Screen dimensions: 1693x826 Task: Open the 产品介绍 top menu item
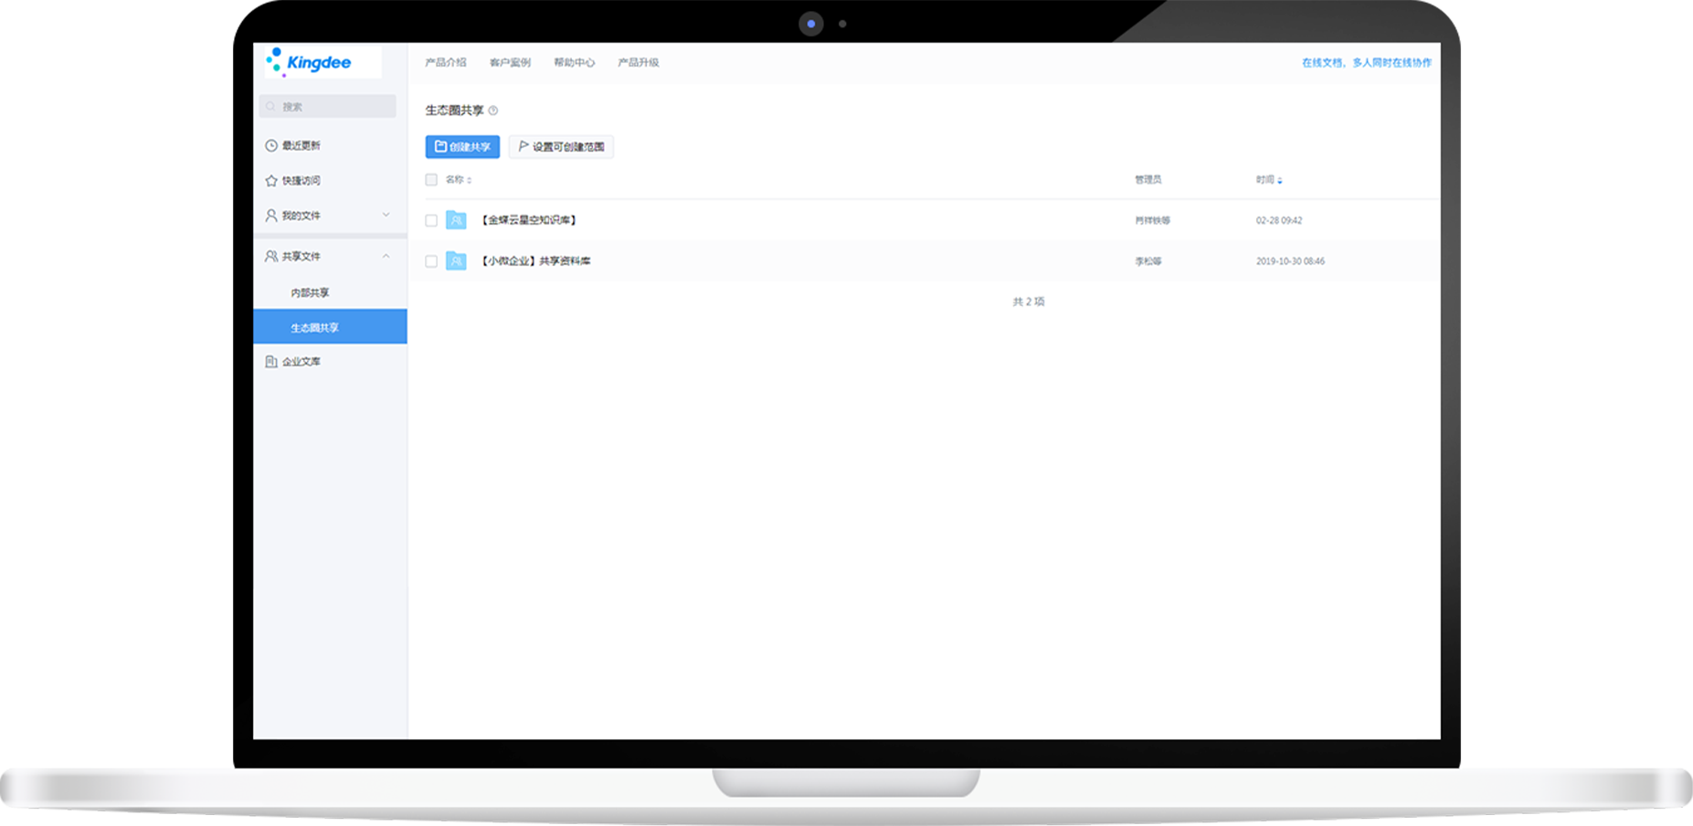446,63
